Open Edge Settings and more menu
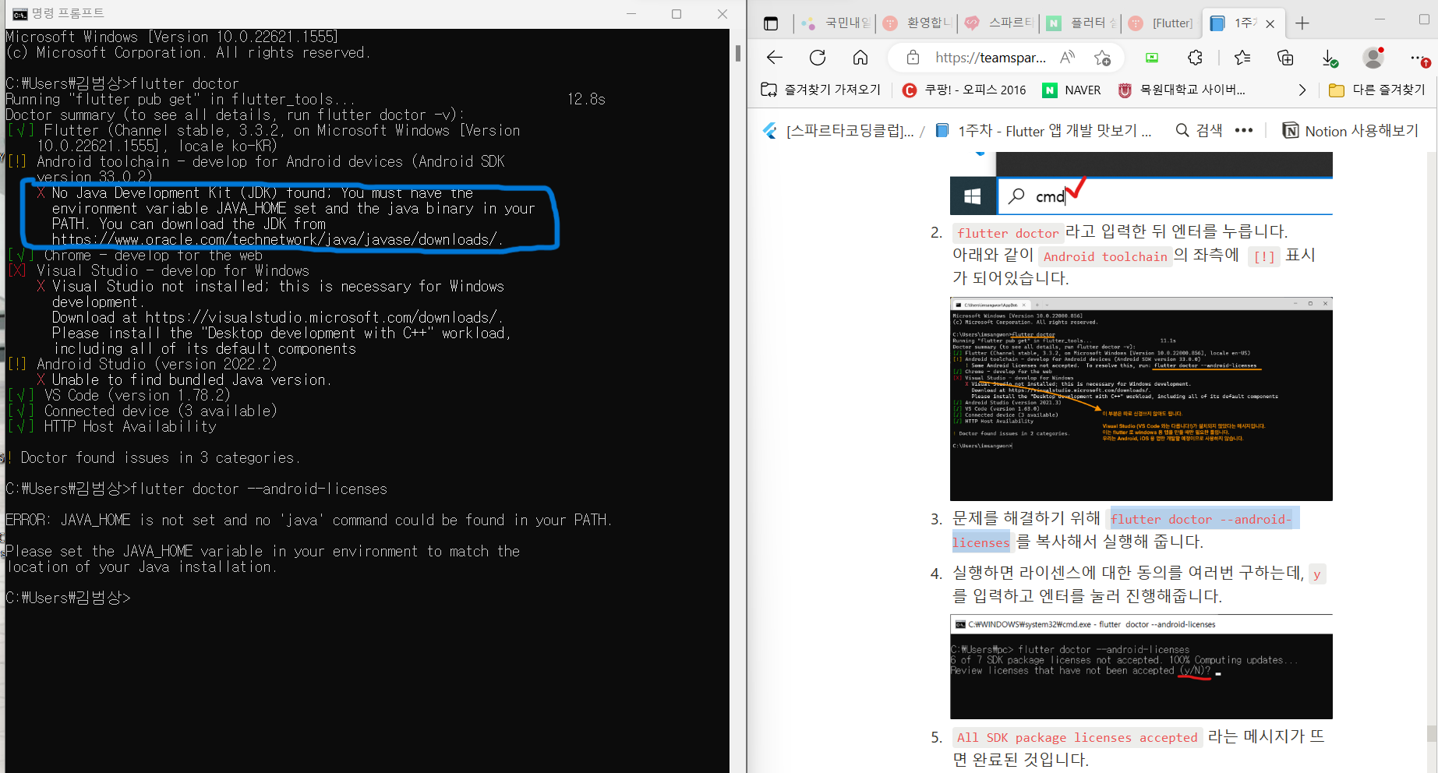Image resolution: width=1438 pixels, height=773 pixels. [x=1419, y=58]
